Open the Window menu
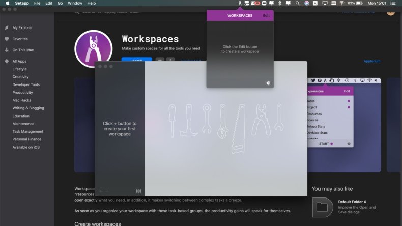 tap(75, 3)
